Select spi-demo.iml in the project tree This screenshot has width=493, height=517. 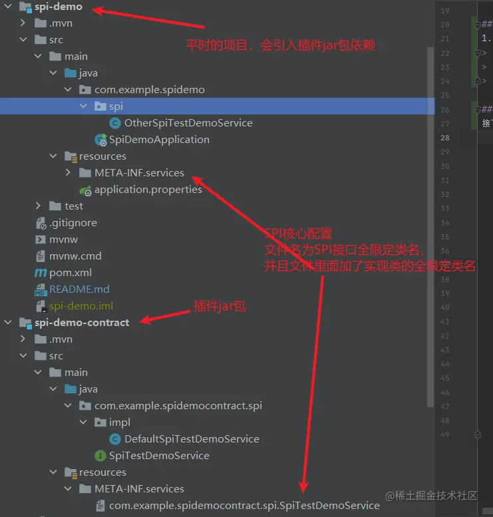click(x=81, y=306)
